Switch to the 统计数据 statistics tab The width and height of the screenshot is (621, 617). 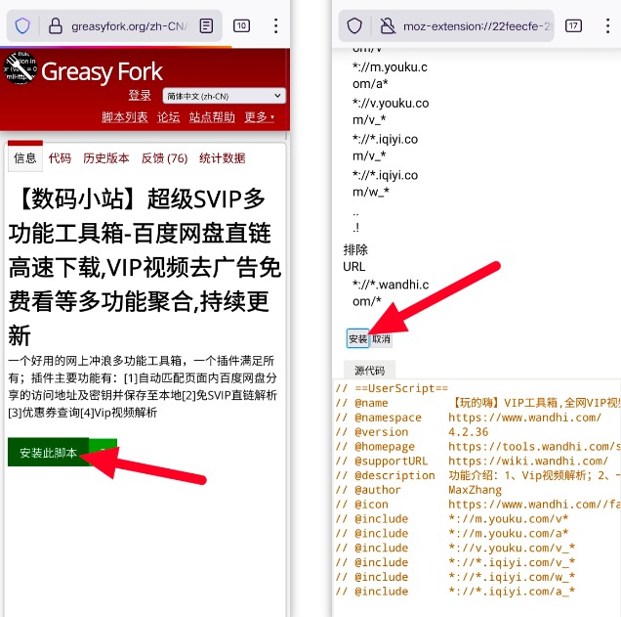[x=223, y=158]
